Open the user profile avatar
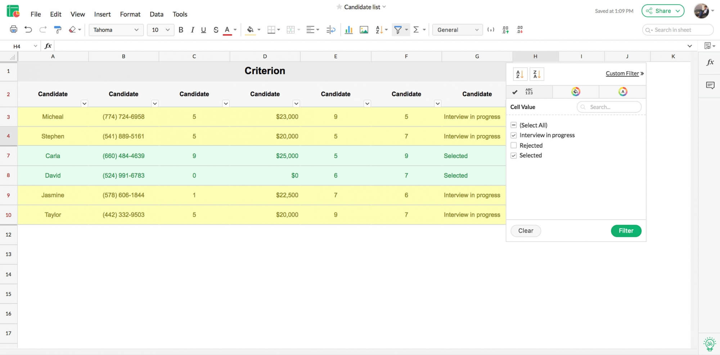Viewport: 720px width, 355px height. coord(701,11)
